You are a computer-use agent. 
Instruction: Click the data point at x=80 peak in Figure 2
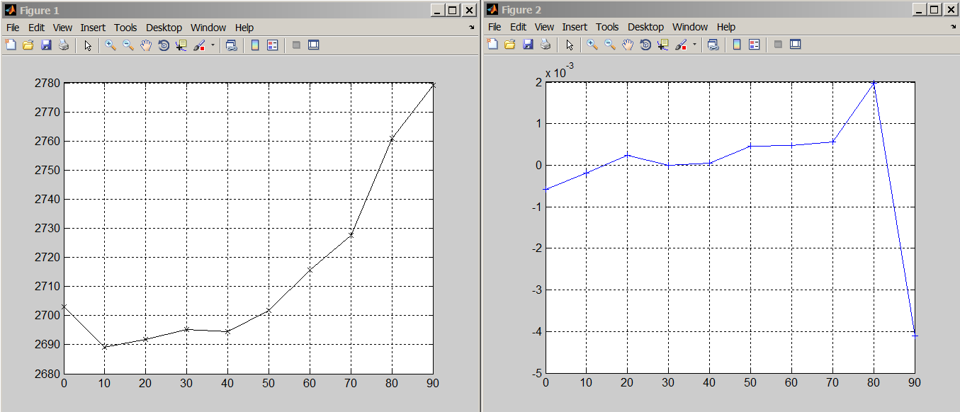(874, 84)
